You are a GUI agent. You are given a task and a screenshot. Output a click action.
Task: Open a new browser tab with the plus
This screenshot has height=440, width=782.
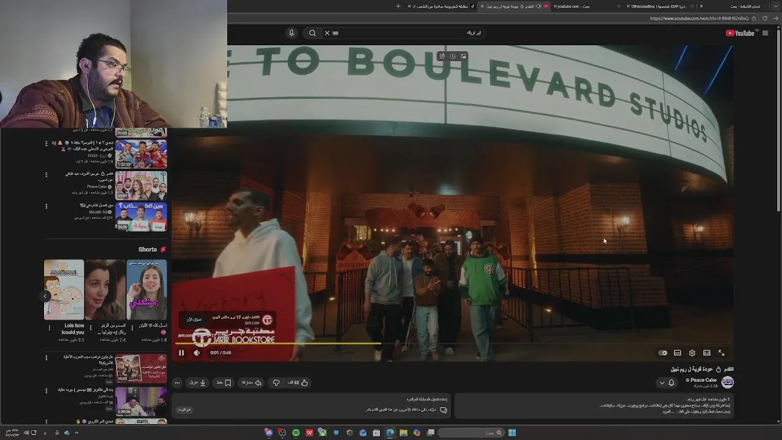pos(398,6)
